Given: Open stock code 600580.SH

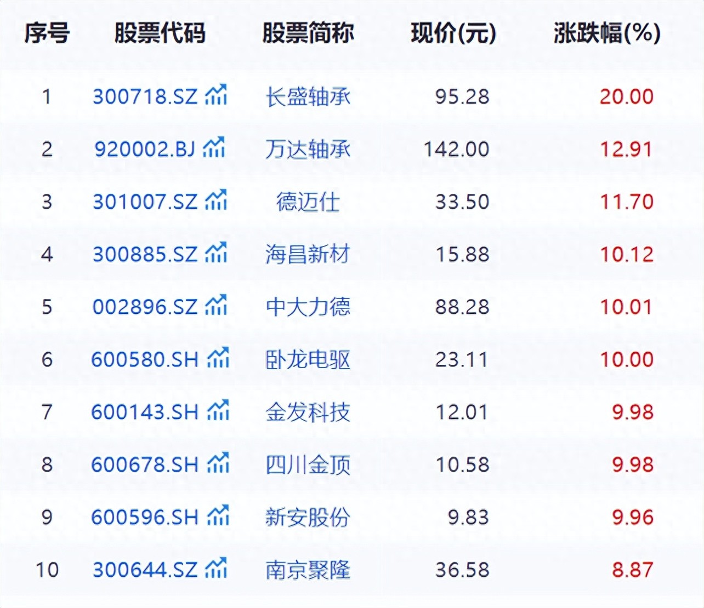Looking at the screenshot, I should click(x=145, y=360).
